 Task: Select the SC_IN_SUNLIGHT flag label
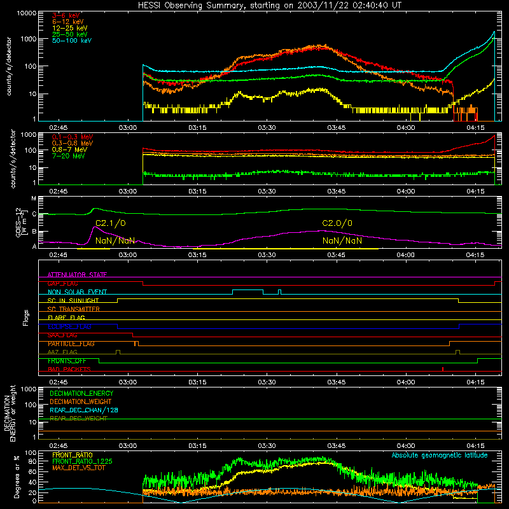(x=73, y=300)
